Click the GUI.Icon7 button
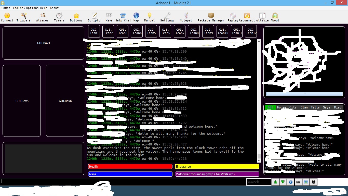This screenshot has height=196, width=348. [x=180, y=31]
